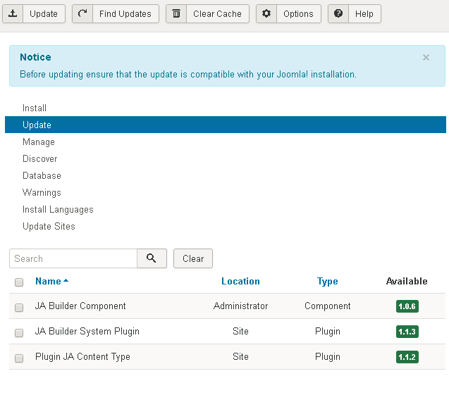The image size is (449, 395).
Task: Dismiss the Notice alert with X
Action: [x=426, y=58]
